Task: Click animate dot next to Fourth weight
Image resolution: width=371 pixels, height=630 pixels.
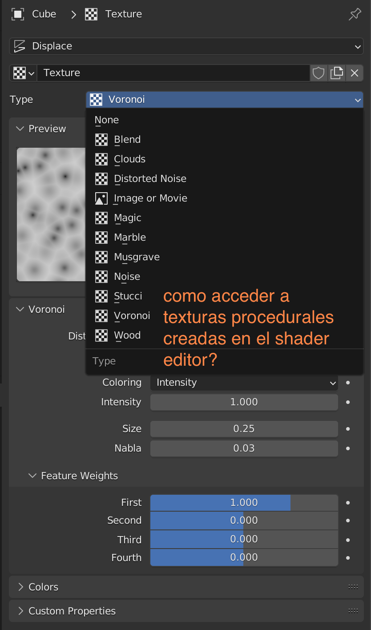Action: click(348, 557)
